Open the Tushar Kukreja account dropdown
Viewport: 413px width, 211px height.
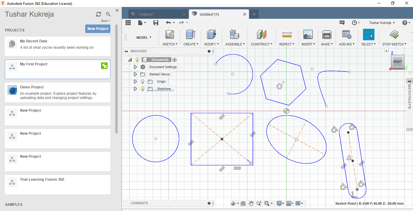point(382,23)
